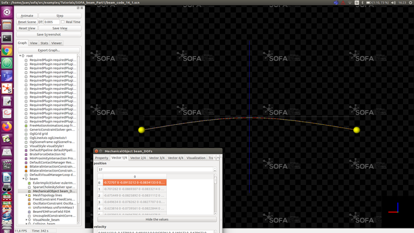Screen dimensions: 414x233
Task: Open the Vector 4/4 tab
Action: tap(175, 158)
